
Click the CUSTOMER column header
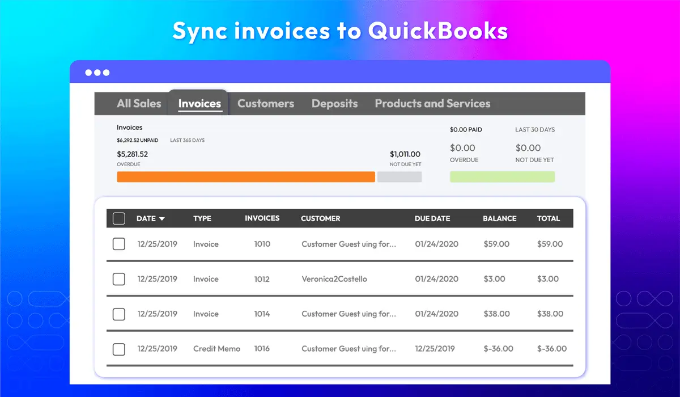[x=321, y=218]
